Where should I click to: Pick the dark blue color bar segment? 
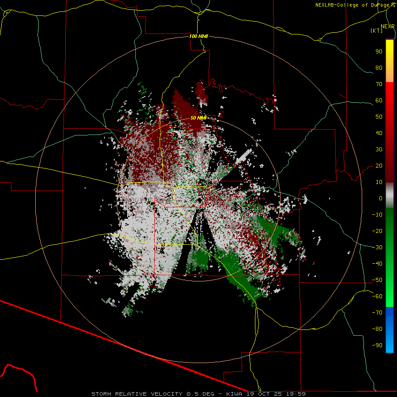[390, 313]
